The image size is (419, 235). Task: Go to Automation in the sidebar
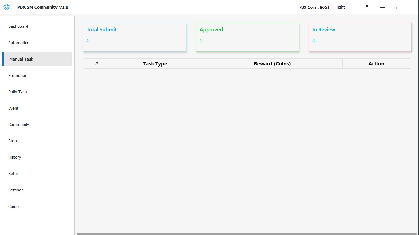[19, 43]
